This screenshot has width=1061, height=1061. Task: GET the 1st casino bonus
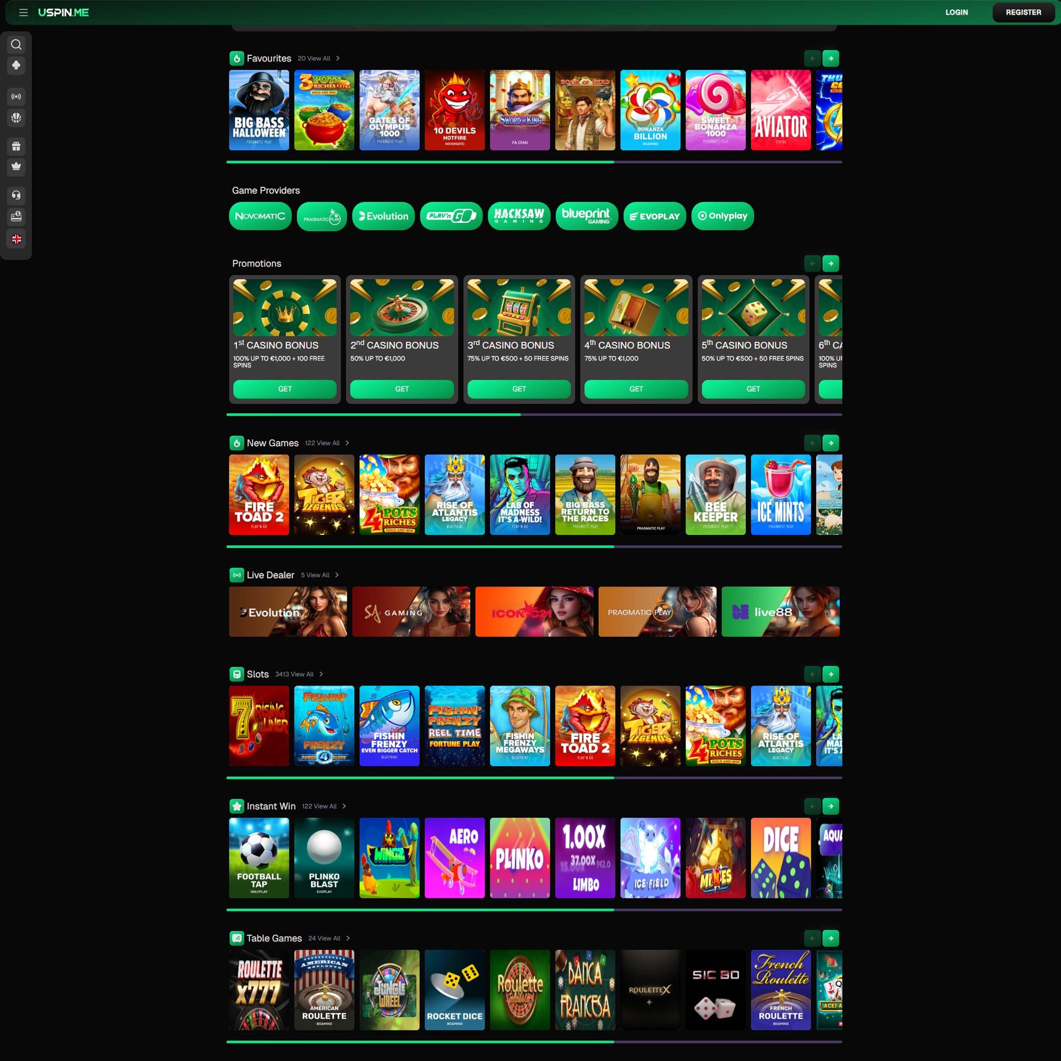pyautogui.click(x=285, y=389)
